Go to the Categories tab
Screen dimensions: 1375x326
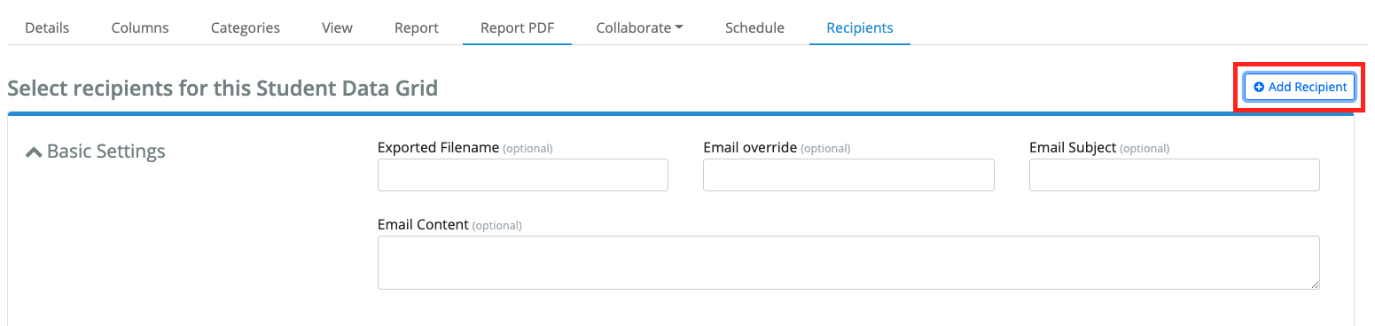point(246,27)
